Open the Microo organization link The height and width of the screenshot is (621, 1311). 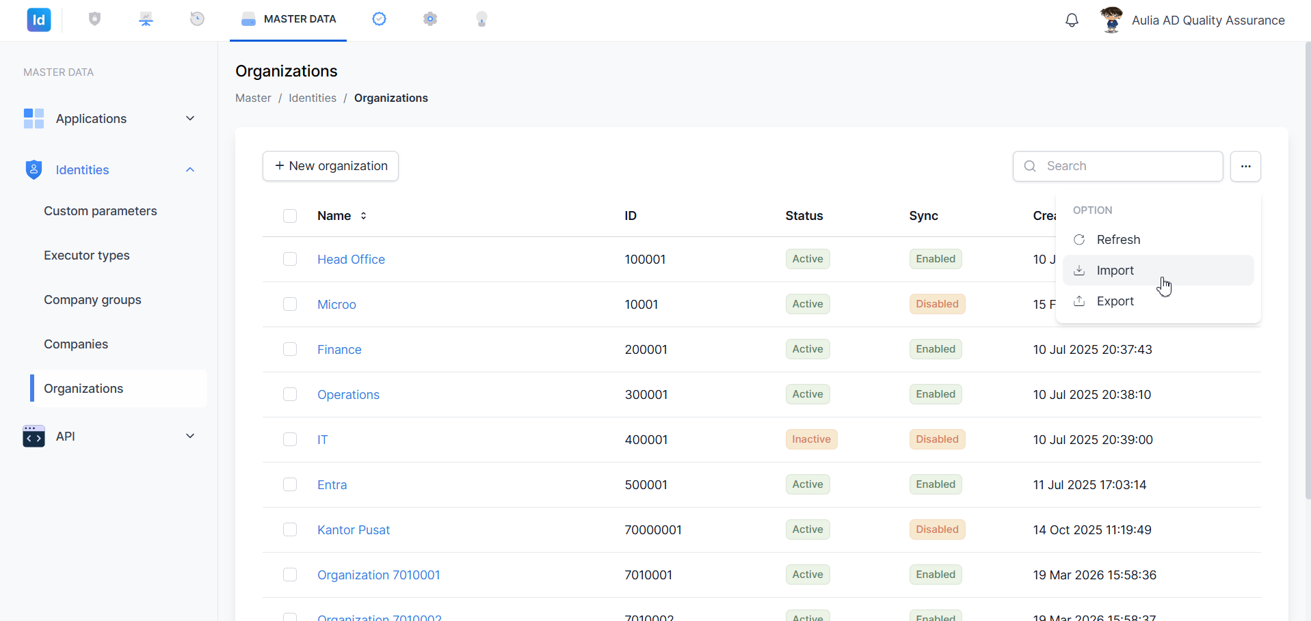point(336,305)
